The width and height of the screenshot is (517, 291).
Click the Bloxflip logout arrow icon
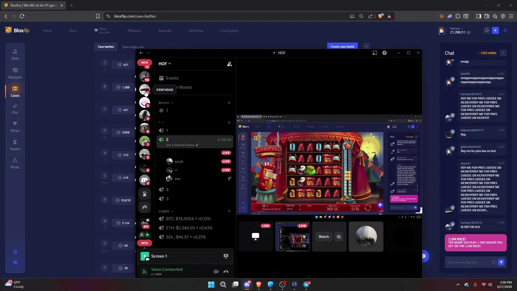[x=504, y=30]
